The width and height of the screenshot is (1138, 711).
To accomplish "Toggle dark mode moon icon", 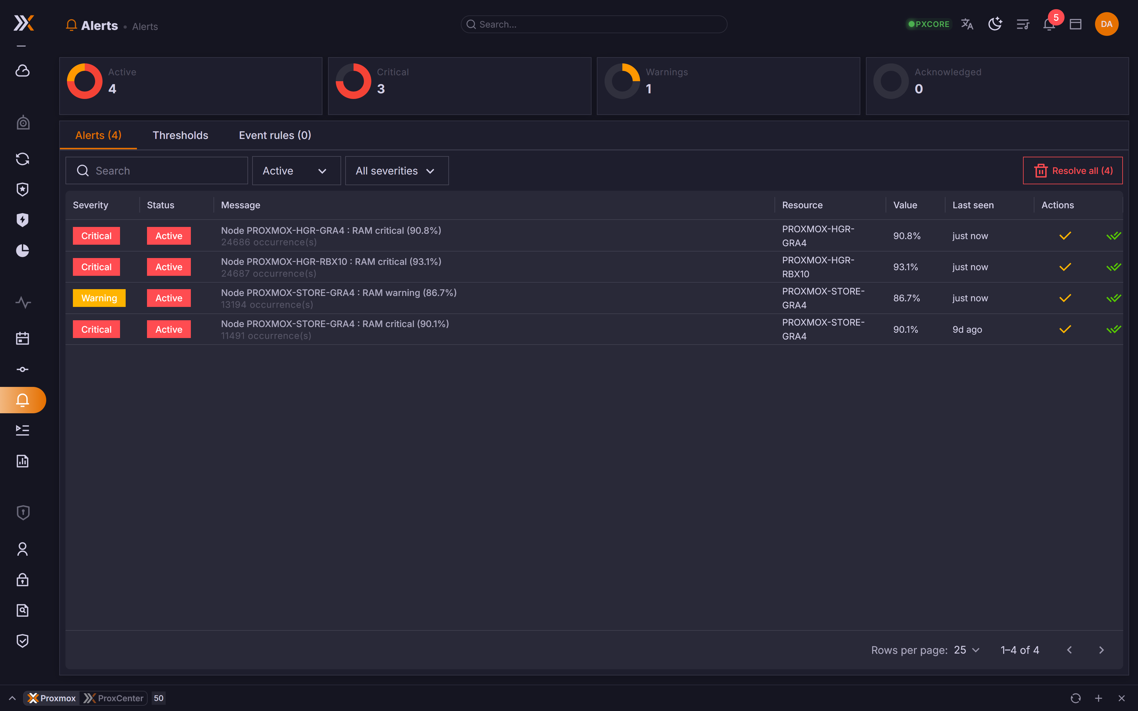I will point(995,24).
